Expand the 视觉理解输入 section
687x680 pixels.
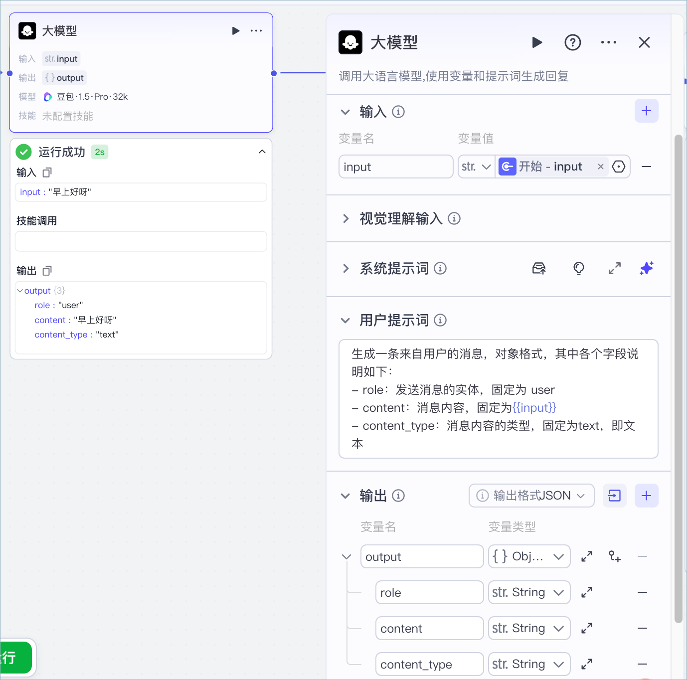[x=345, y=219]
